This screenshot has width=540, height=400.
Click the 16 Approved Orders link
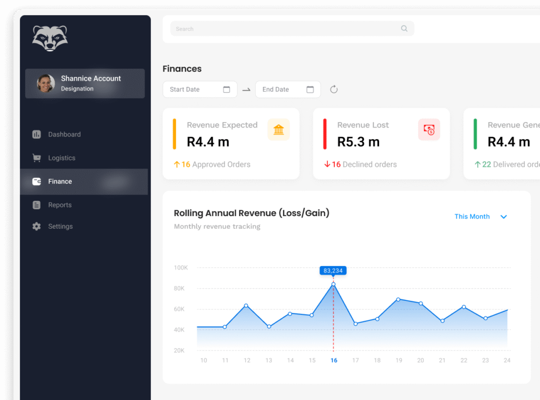click(212, 164)
